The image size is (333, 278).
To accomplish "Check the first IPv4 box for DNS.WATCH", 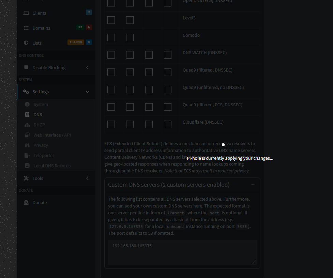I will point(111,55).
